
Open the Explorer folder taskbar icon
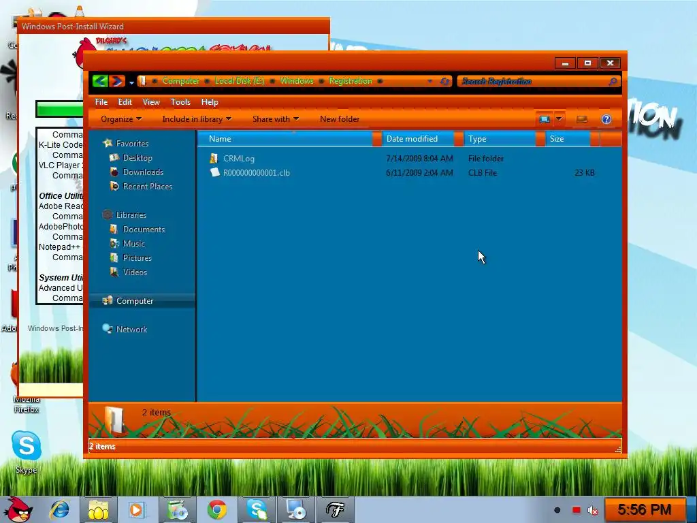99,509
